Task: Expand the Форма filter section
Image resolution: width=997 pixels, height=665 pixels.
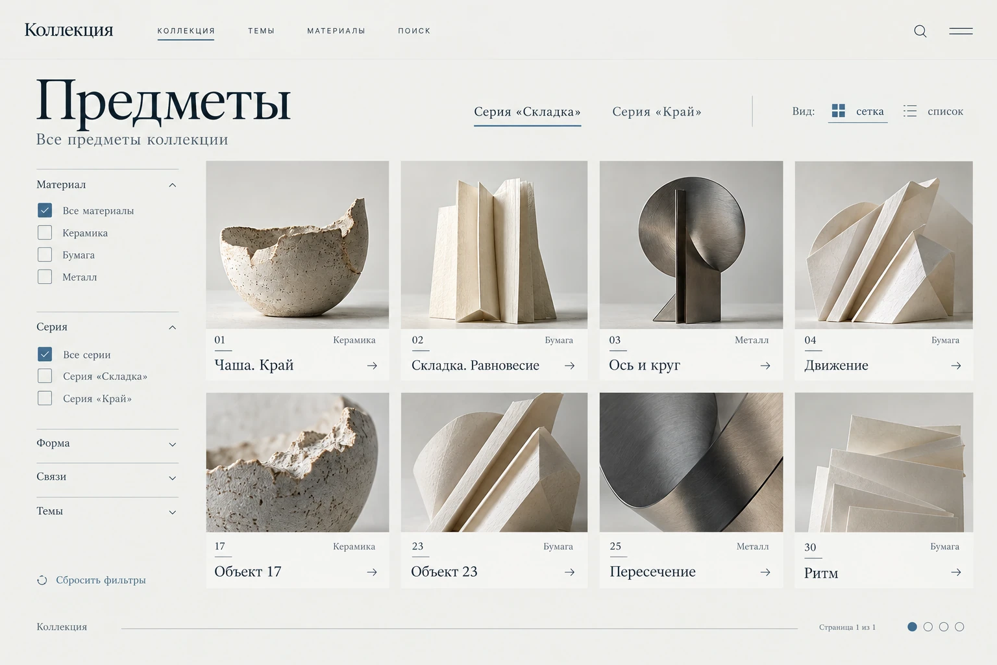Action: point(172,444)
